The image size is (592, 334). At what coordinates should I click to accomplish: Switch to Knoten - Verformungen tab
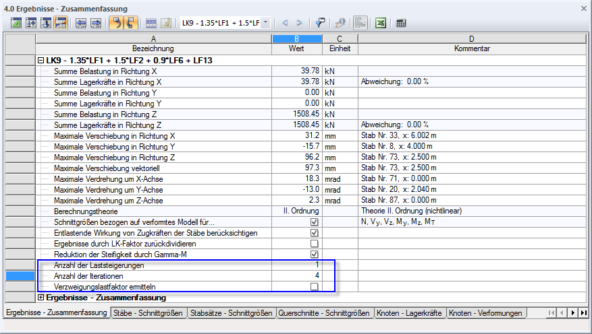point(485,313)
